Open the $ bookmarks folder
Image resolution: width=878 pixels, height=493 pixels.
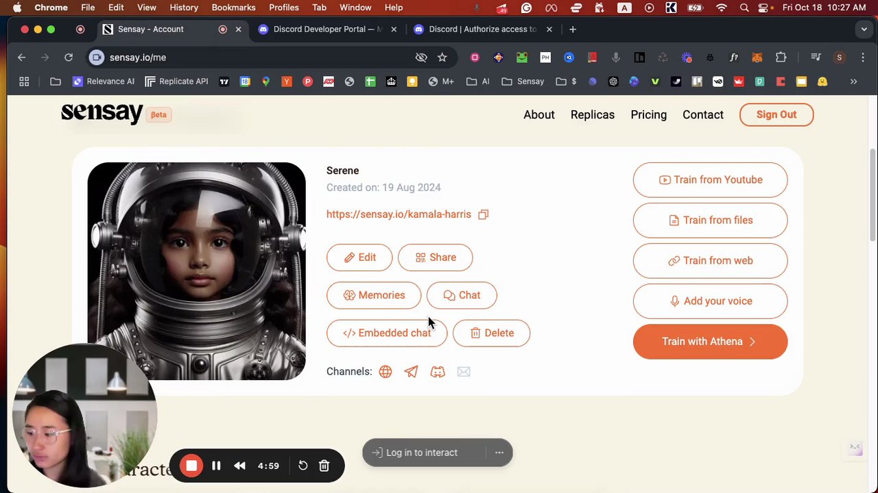coord(567,81)
